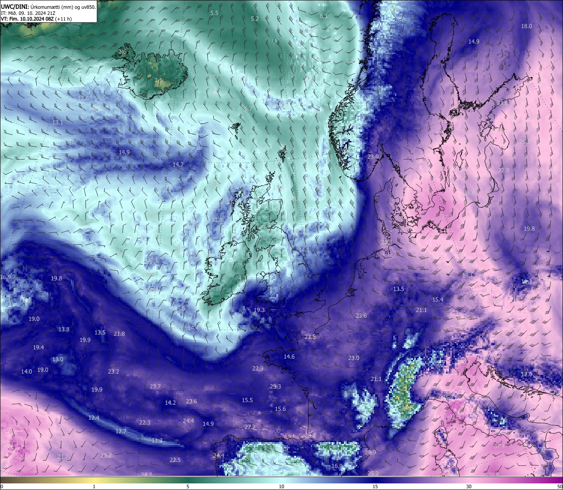Click the UWC/DINI Úrkomumætti title line

click(x=48, y=7)
